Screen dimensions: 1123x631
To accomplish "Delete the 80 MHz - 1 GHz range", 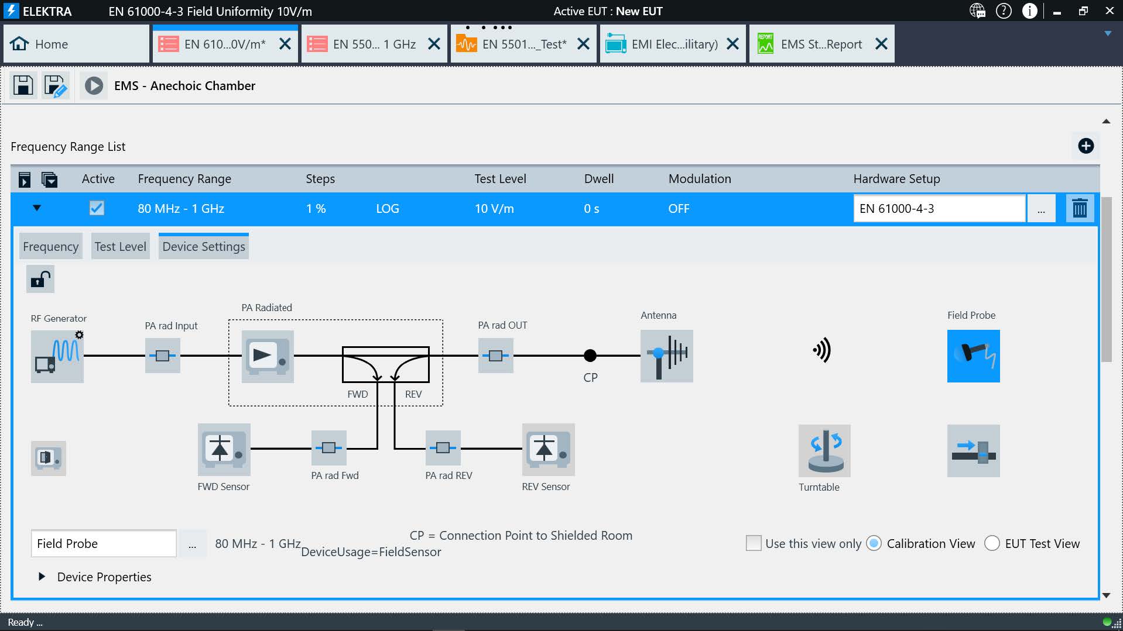I will point(1080,209).
